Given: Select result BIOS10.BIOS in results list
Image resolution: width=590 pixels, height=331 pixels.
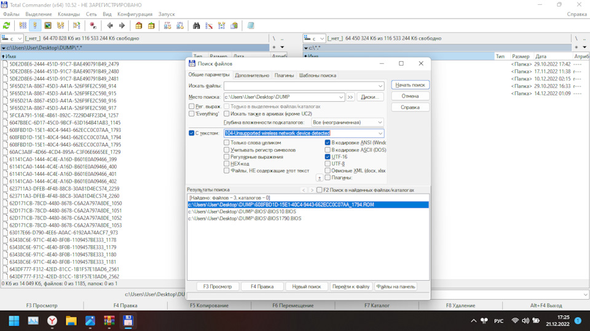Looking at the screenshot, I should [242, 211].
